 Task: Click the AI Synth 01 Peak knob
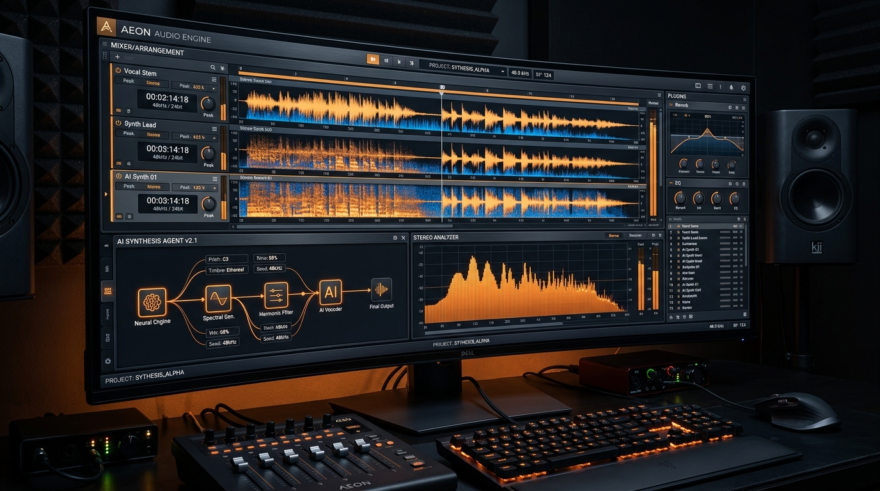pos(208,204)
